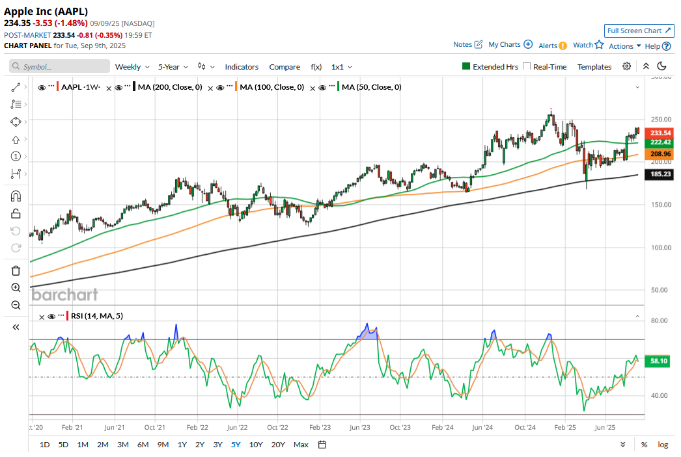This screenshot has width=681, height=457.
Task: Toggle the Extended Hrs checkbox
Action: (466, 67)
